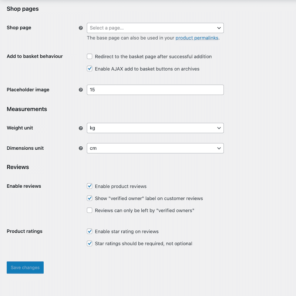This screenshot has width=296, height=296.
Task: Click the help icon next to Weight unit
Action: 81,128
